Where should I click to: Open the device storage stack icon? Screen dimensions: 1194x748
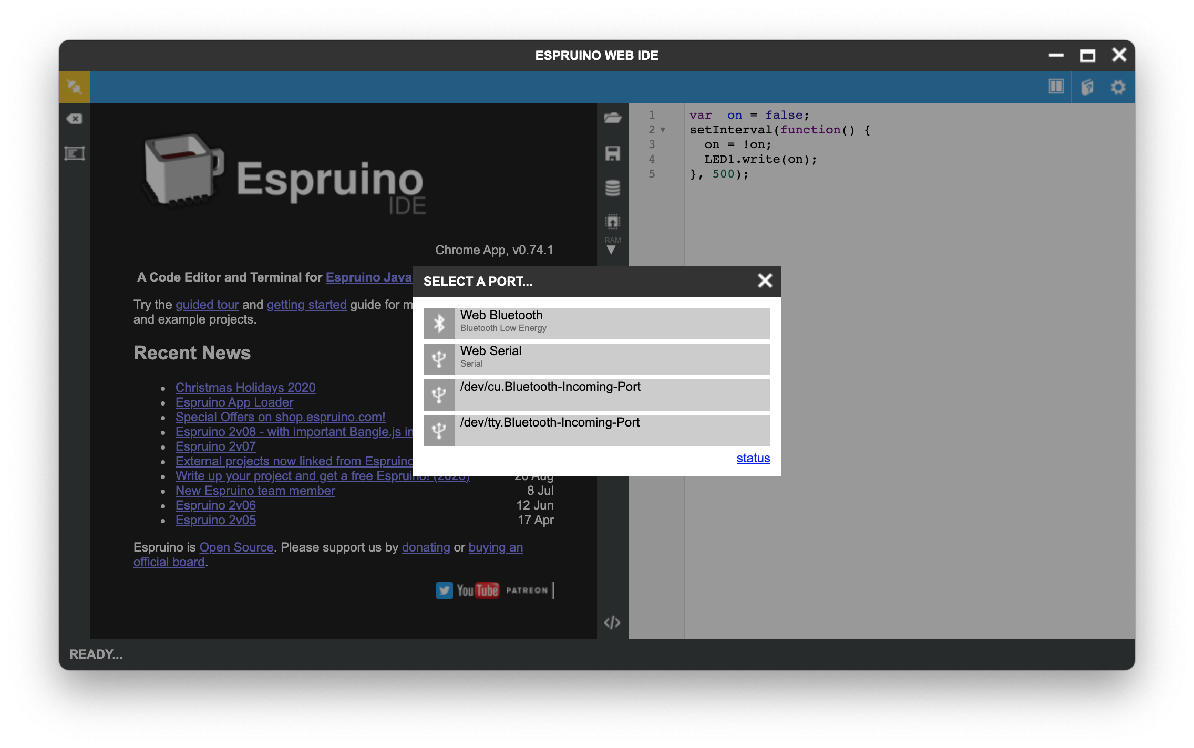tap(612, 188)
